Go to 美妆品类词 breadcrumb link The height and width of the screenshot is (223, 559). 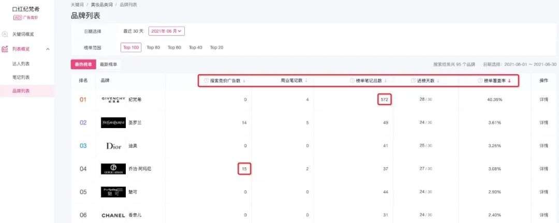point(101,5)
